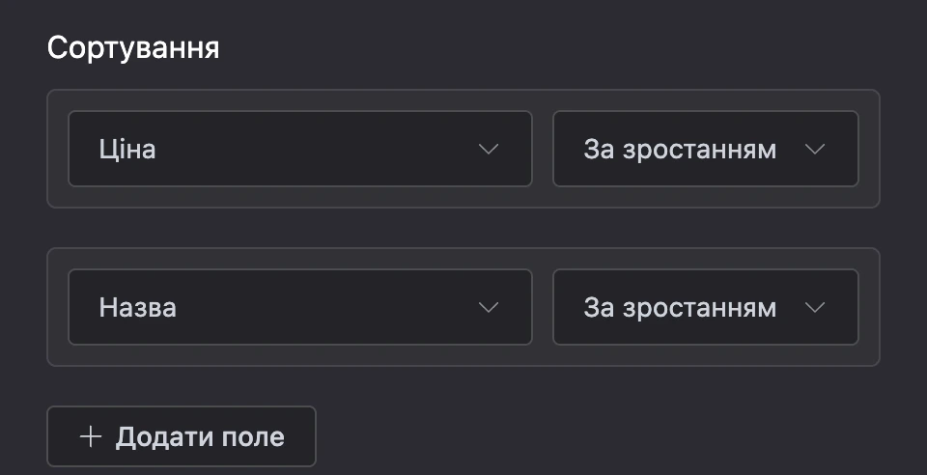This screenshot has width=927, height=475.
Task: Click the chevron arrow in the Ціна field
Action: click(x=489, y=150)
